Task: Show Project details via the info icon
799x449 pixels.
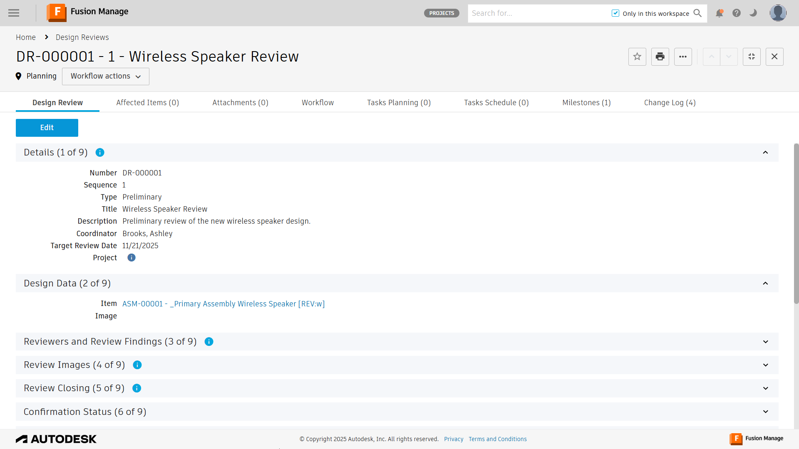Action: point(132,258)
